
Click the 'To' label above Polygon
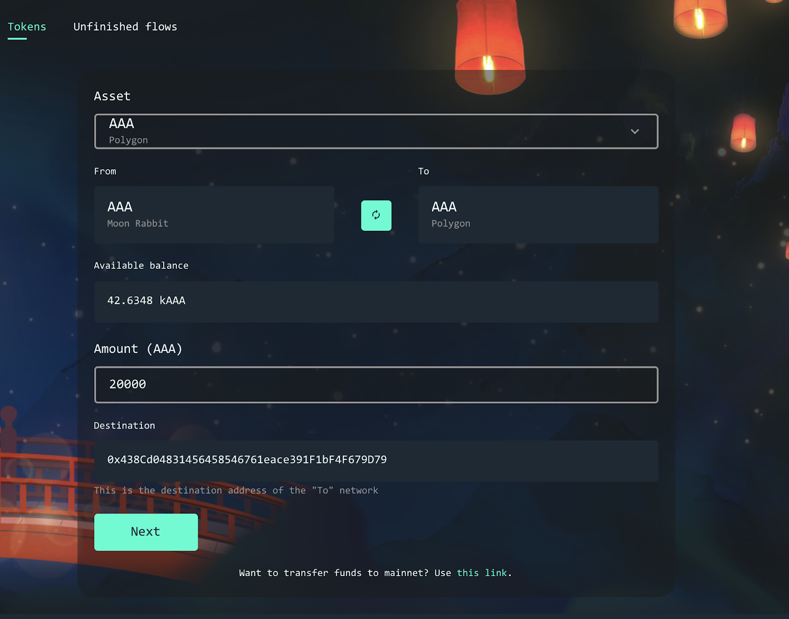click(x=424, y=171)
